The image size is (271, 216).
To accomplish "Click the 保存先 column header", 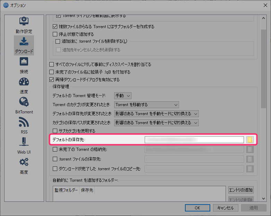I will 87,190.
